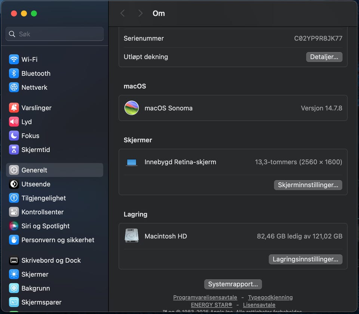
Task: Click the Om window title
Action: [x=159, y=13]
